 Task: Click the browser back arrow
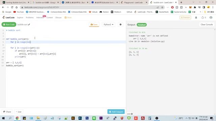click(x=3, y=7)
